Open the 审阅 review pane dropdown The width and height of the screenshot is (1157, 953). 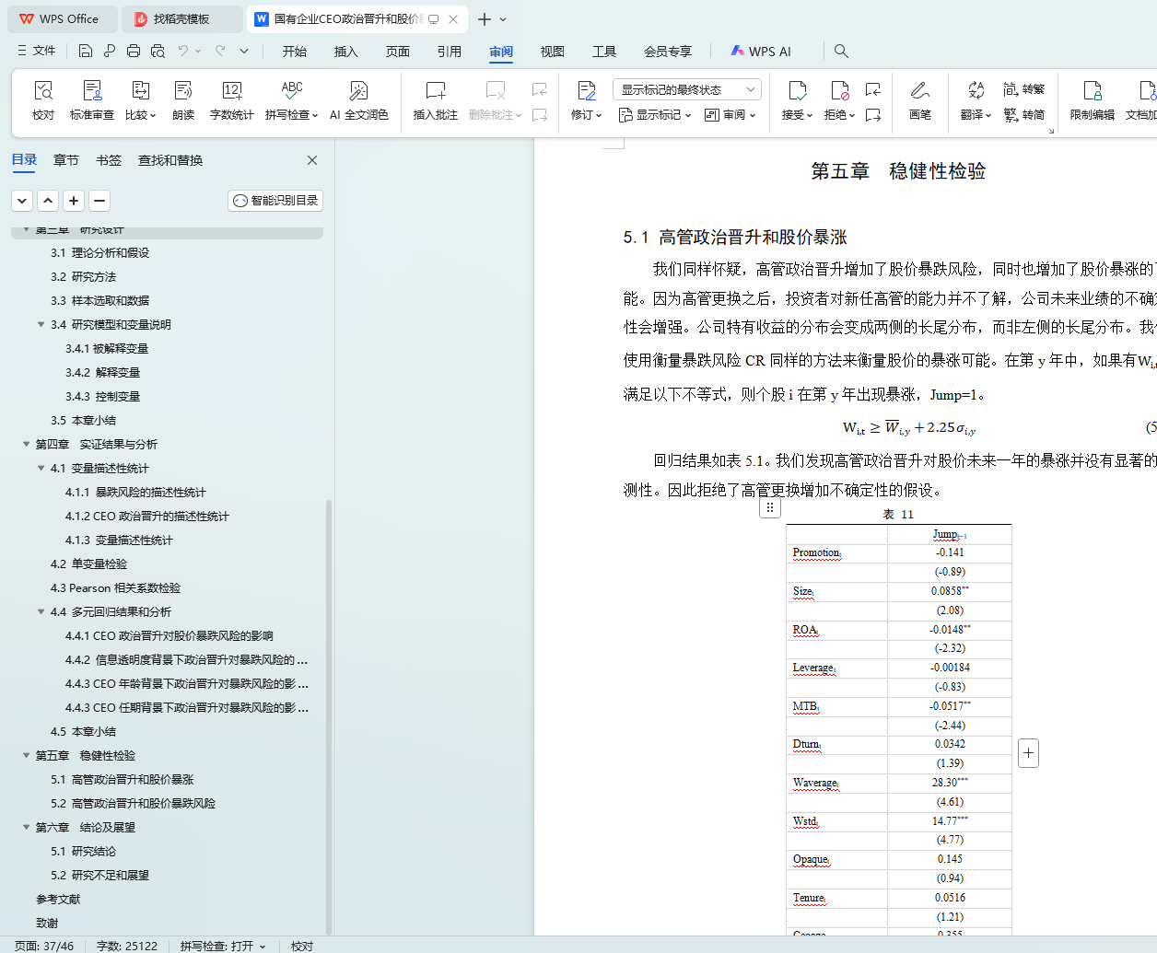(x=730, y=115)
